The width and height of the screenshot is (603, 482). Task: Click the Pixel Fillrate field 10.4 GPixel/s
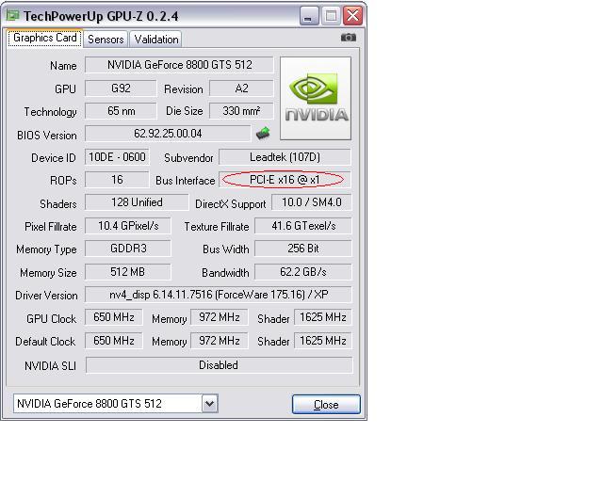[x=128, y=226]
